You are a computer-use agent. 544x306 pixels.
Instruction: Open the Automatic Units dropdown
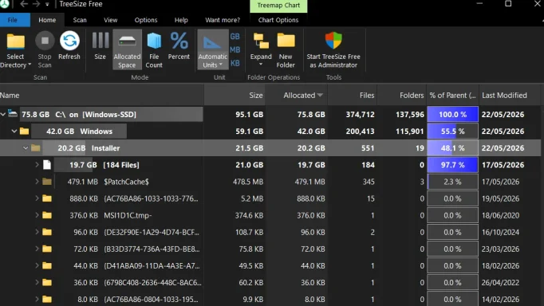213,49
